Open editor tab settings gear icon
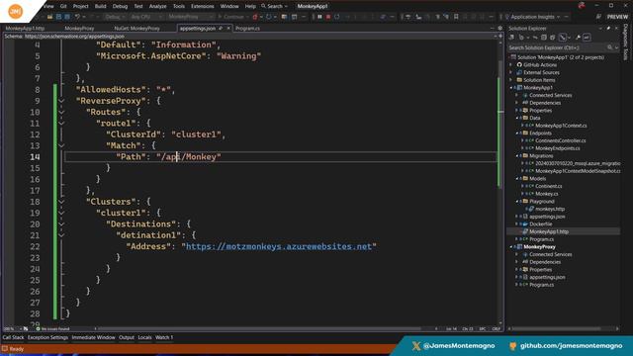The height and width of the screenshot is (356, 633). click(499, 29)
